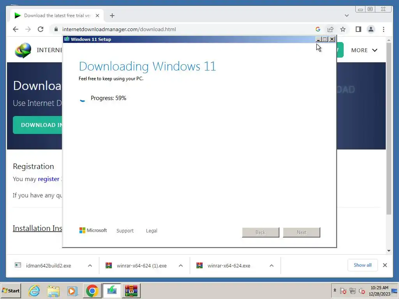Open the Google icon in address bar
Image resolution: width=399 pixels, height=299 pixels.
[x=318, y=29]
